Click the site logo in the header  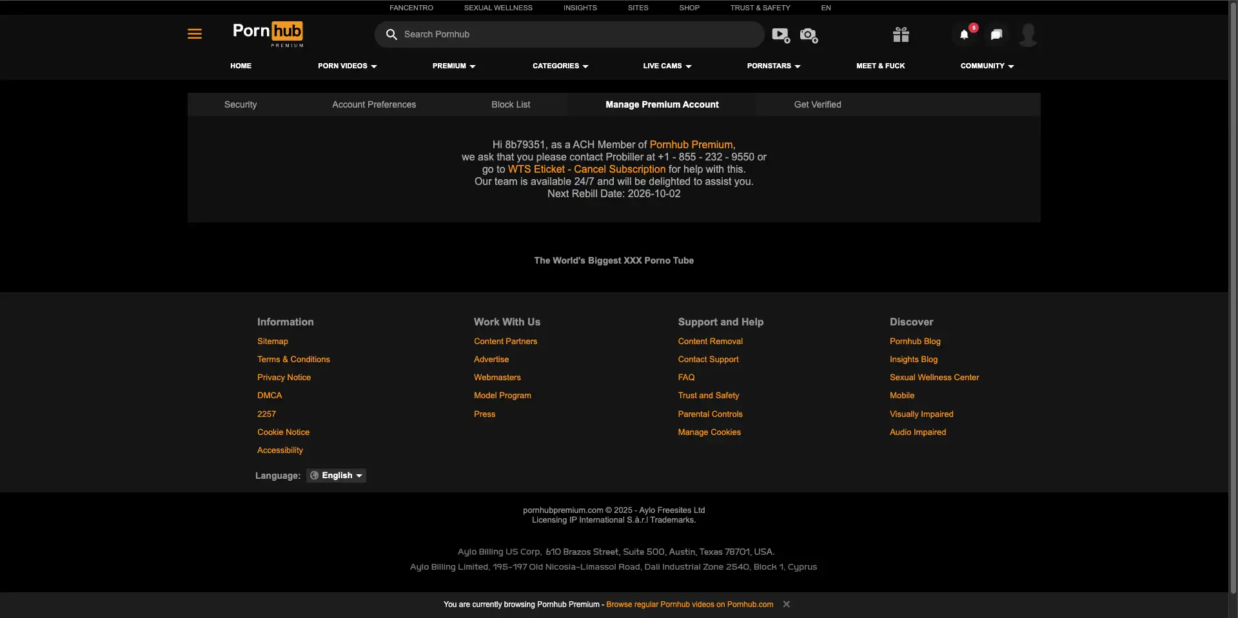268,34
